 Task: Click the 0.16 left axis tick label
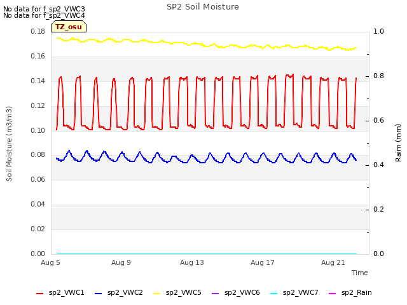[x=38, y=57]
